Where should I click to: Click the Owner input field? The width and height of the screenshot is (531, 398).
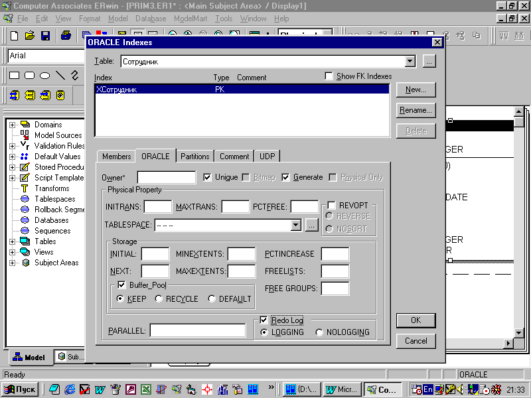(x=167, y=177)
